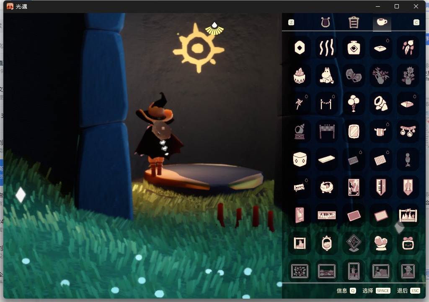Viewport: 429px width, 302px height.
Task: Select the sunflower vase painting prop
Action: tap(408, 75)
